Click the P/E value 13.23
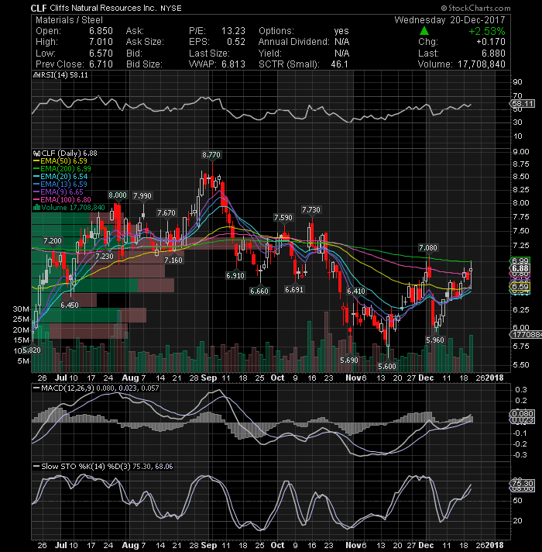 (233, 31)
